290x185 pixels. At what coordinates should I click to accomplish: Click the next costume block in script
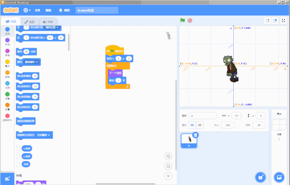coord(115,73)
